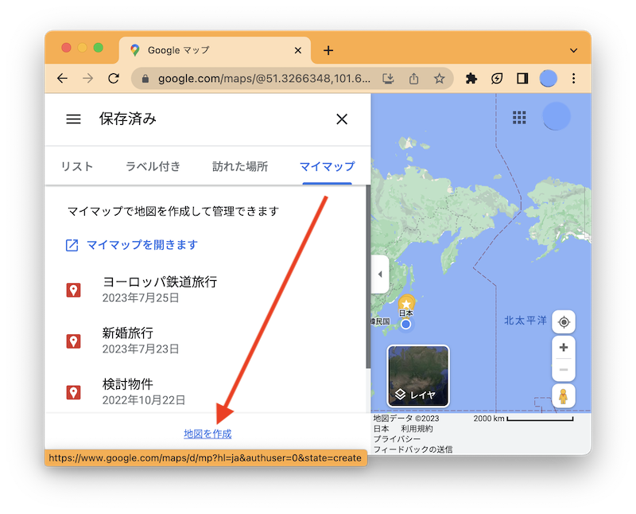636x514 pixels.
Task: Show your location on the map
Action: 564,322
